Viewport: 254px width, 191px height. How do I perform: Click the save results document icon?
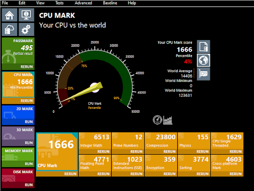(x=204, y=46)
